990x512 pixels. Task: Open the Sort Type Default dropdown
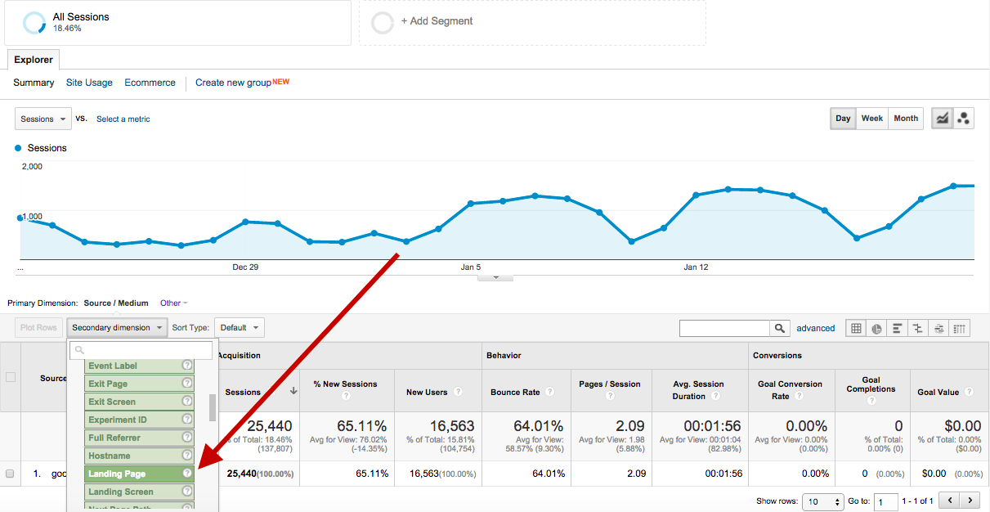coord(238,327)
